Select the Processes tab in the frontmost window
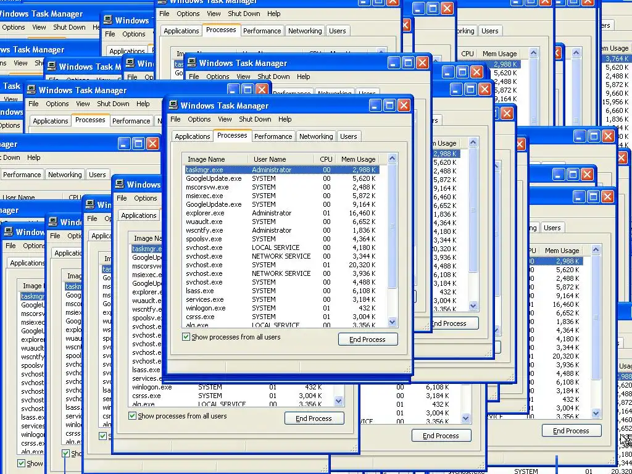 coord(232,135)
